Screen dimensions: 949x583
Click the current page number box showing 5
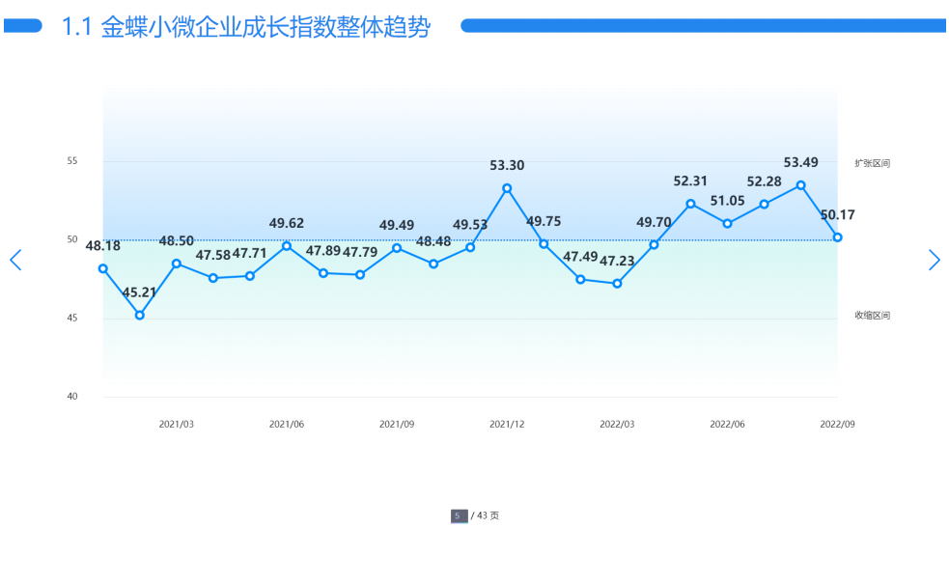point(459,515)
